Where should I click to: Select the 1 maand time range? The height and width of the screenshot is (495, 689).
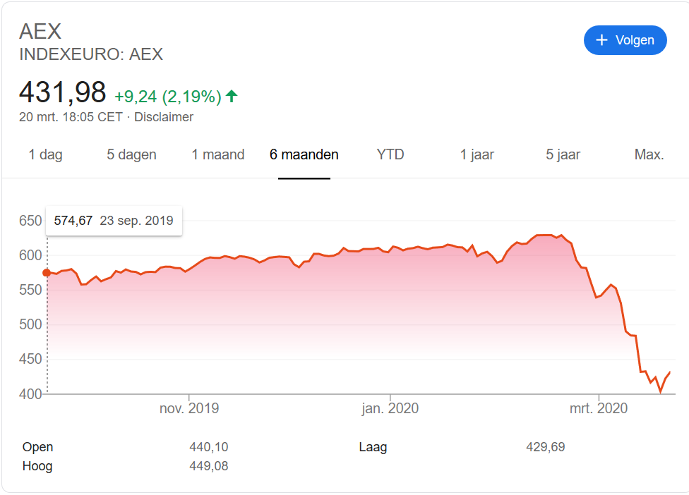pyautogui.click(x=217, y=154)
